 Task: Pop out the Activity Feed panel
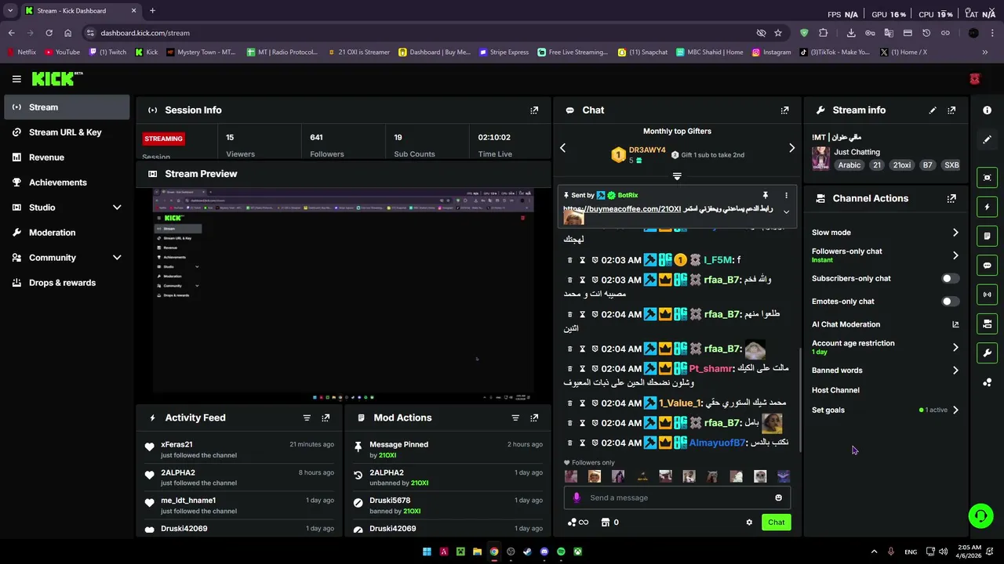326,418
